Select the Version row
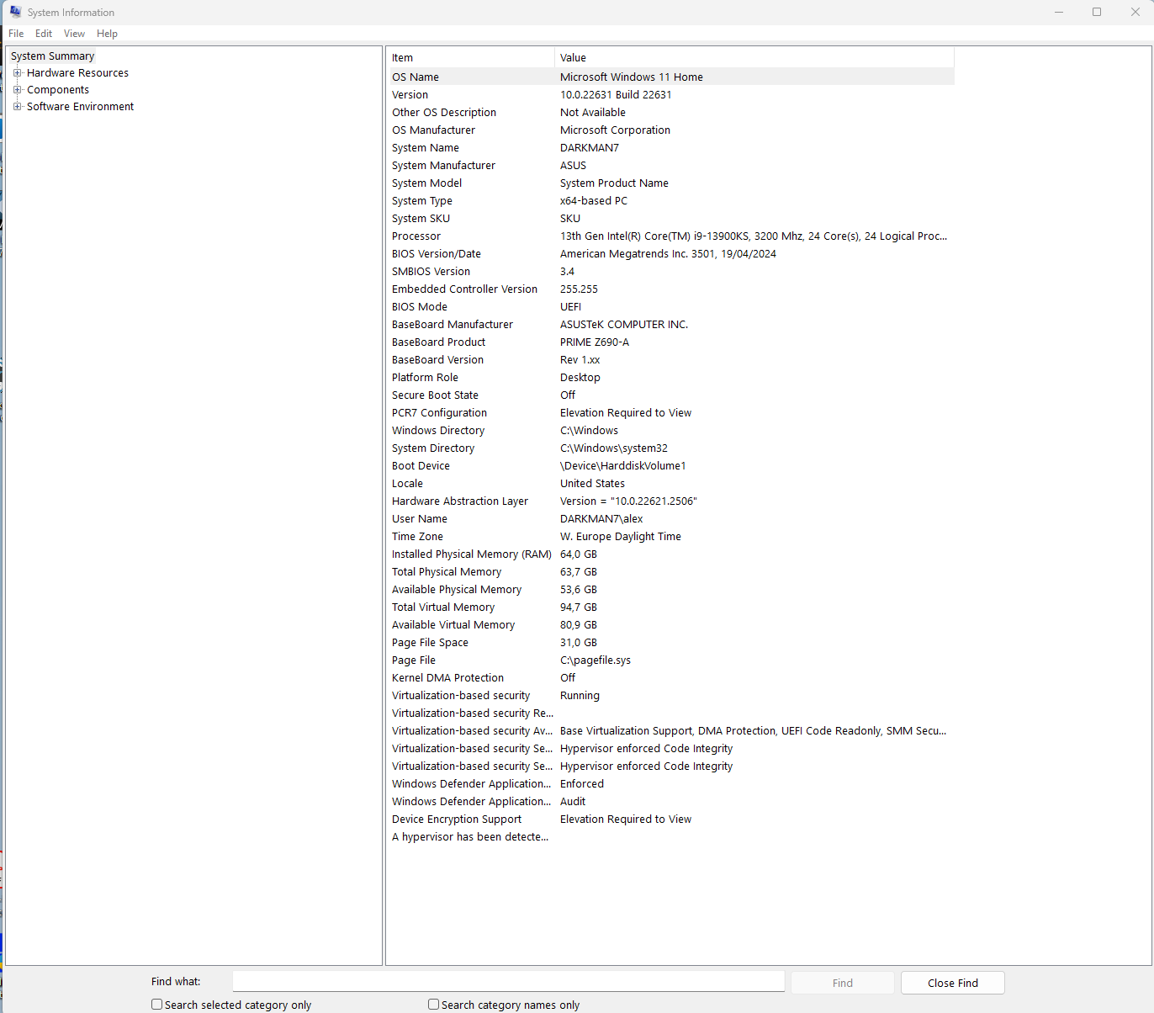 [x=670, y=95]
